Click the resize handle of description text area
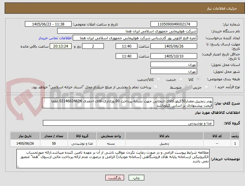The height and width of the screenshot is (186, 245). 44,107
